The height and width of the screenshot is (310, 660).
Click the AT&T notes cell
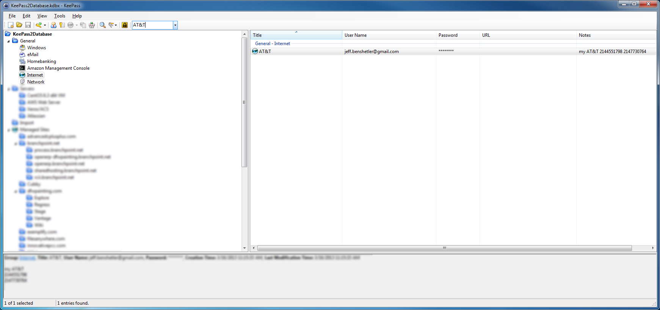pos(612,52)
